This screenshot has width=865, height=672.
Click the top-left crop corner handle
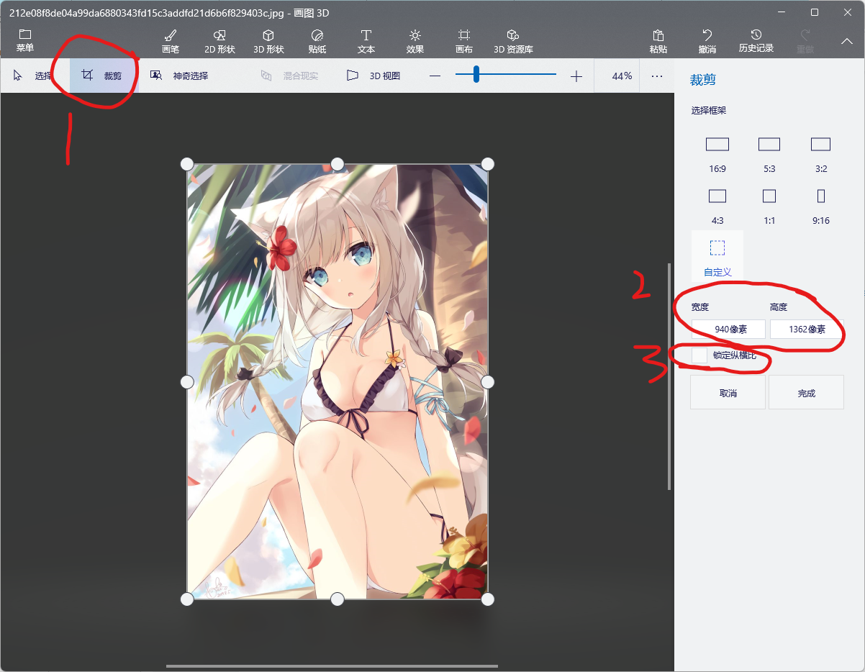187,164
